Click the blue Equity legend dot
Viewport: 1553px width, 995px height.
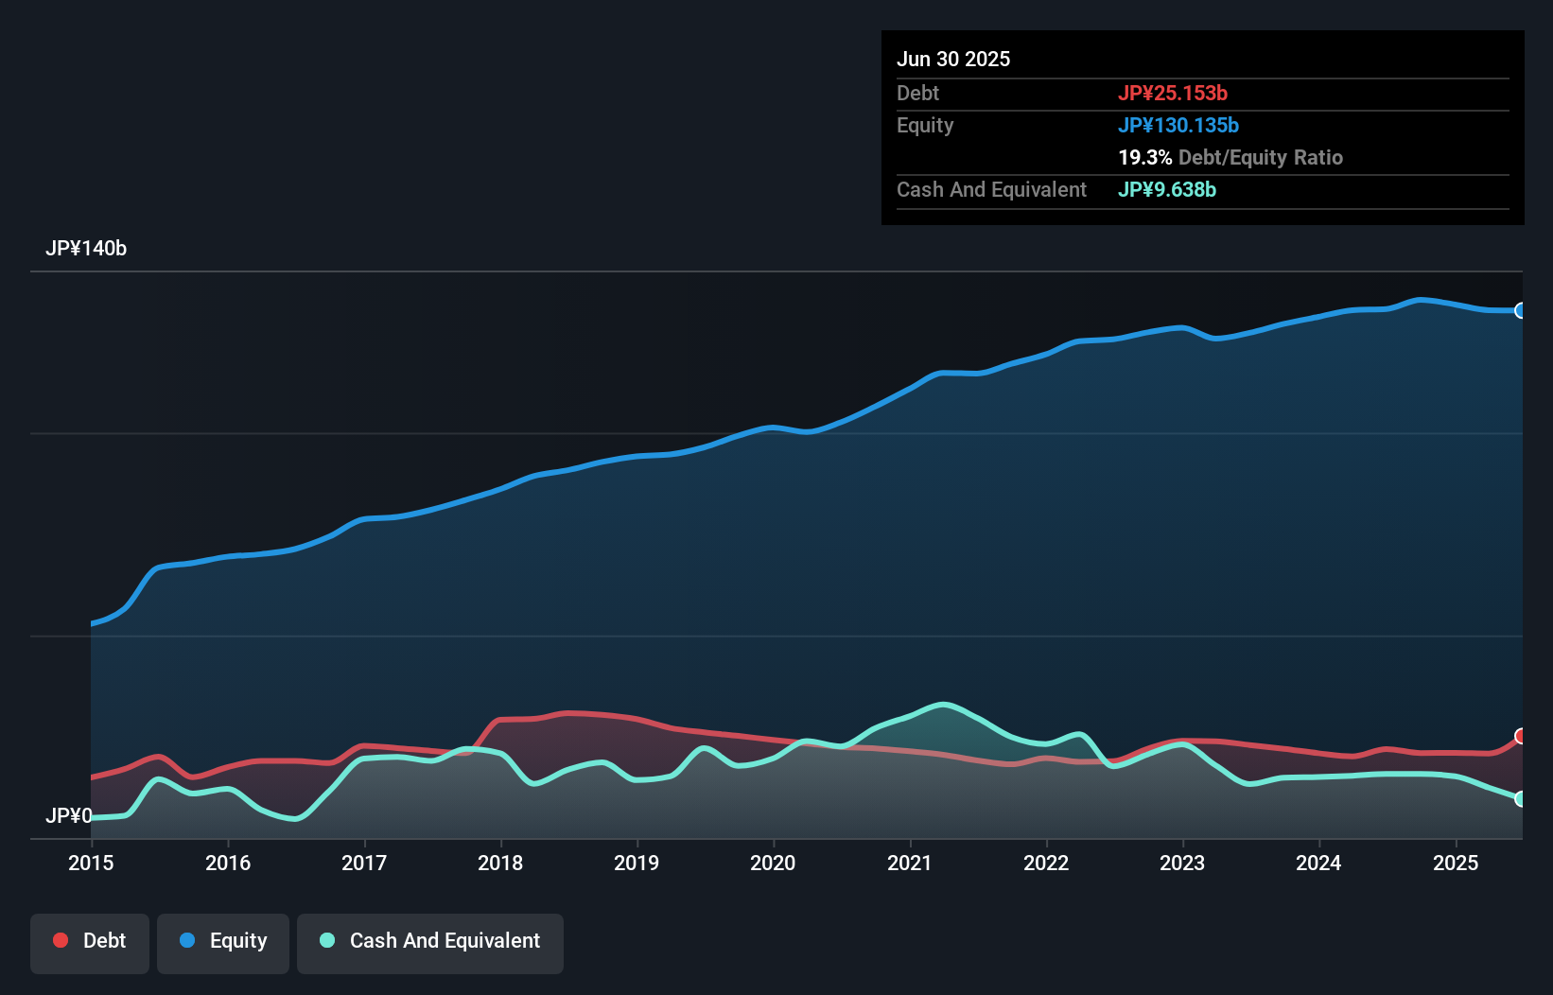(x=189, y=940)
